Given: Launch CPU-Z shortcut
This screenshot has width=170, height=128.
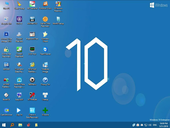Looking at the screenshot, I should (19, 21).
